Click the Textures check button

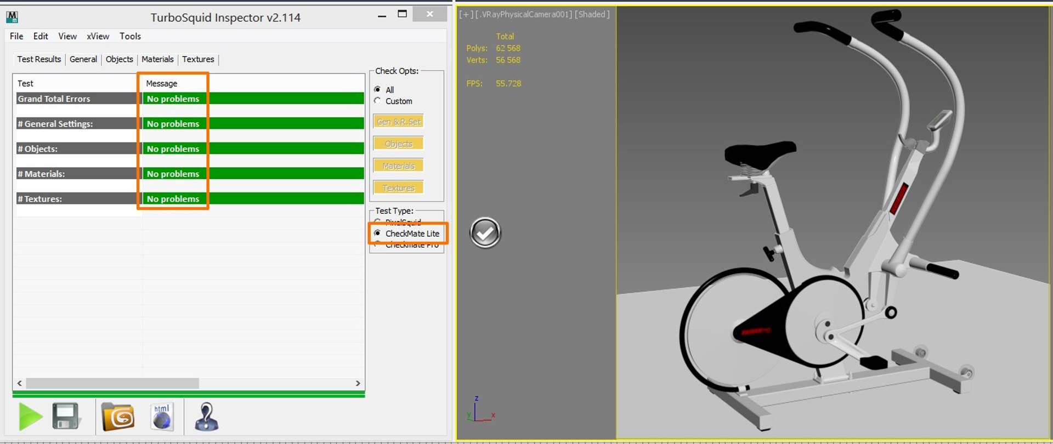pyautogui.click(x=399, y=187)
